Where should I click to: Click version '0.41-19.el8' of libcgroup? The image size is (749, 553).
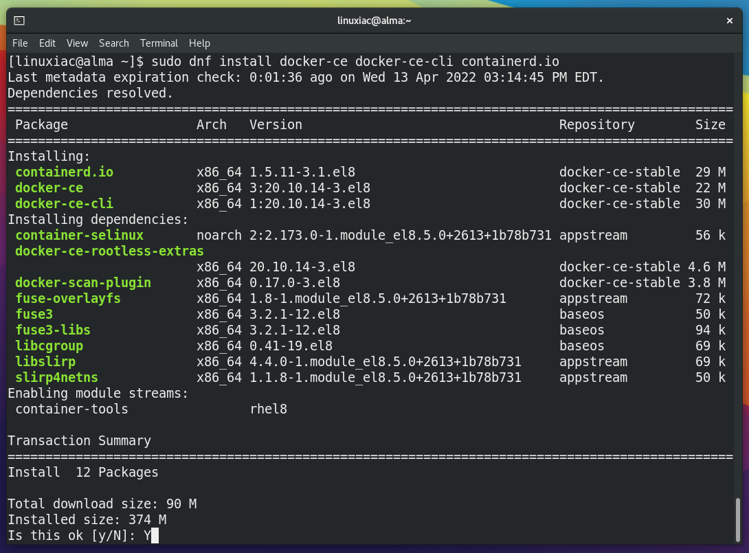pyautogui.click(x=291, y=346)
